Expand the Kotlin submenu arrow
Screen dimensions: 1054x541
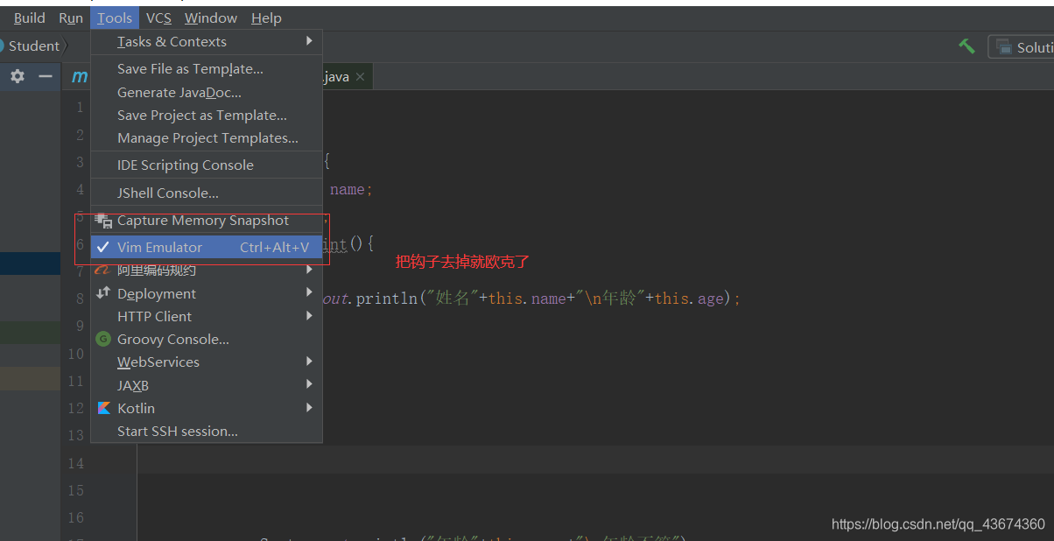click(309, 407)
